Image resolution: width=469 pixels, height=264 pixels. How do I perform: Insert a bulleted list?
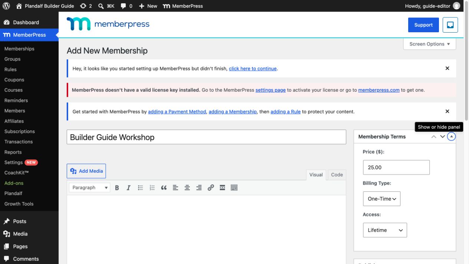click(141, 188)
